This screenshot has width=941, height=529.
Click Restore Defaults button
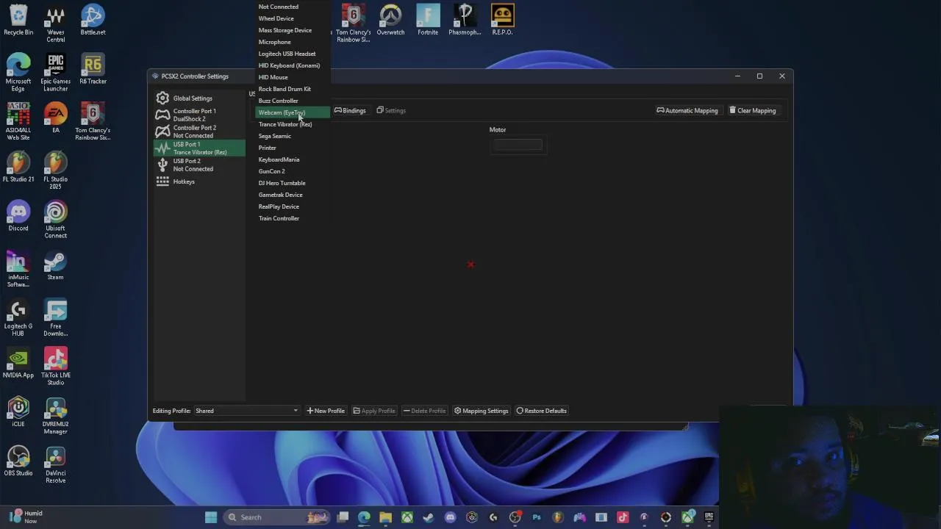pyautogui.click(x=541, y=411)
